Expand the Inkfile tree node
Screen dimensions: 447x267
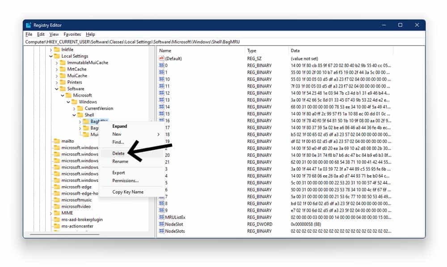pos(51,50)
